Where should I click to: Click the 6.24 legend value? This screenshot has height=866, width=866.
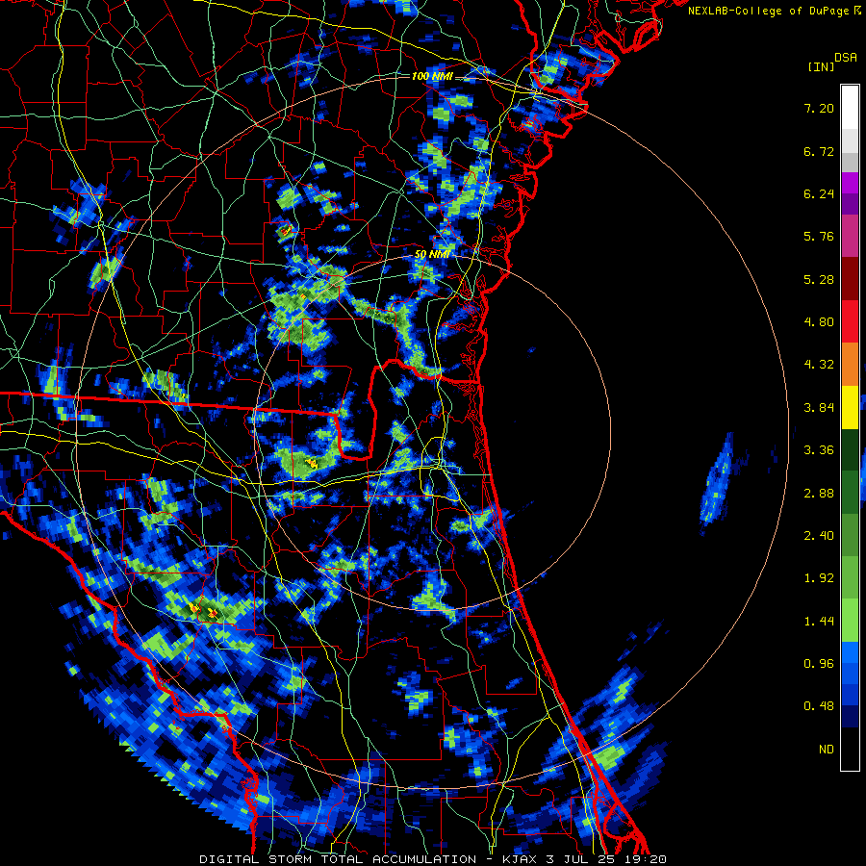(819, 193)
